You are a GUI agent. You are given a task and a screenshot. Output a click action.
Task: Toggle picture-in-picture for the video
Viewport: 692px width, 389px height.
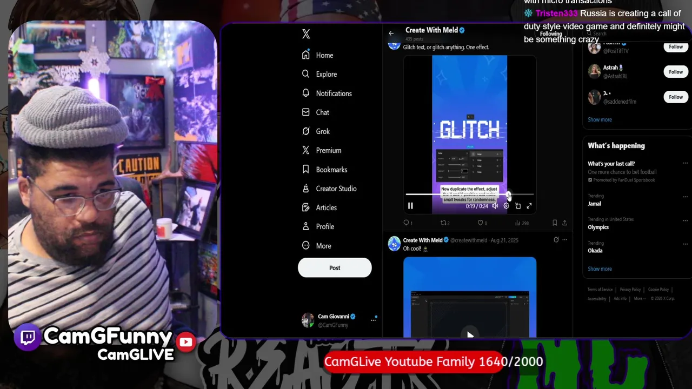pos(517,206)
